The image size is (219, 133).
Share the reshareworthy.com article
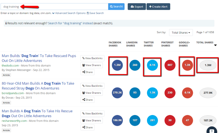(87, 127)
